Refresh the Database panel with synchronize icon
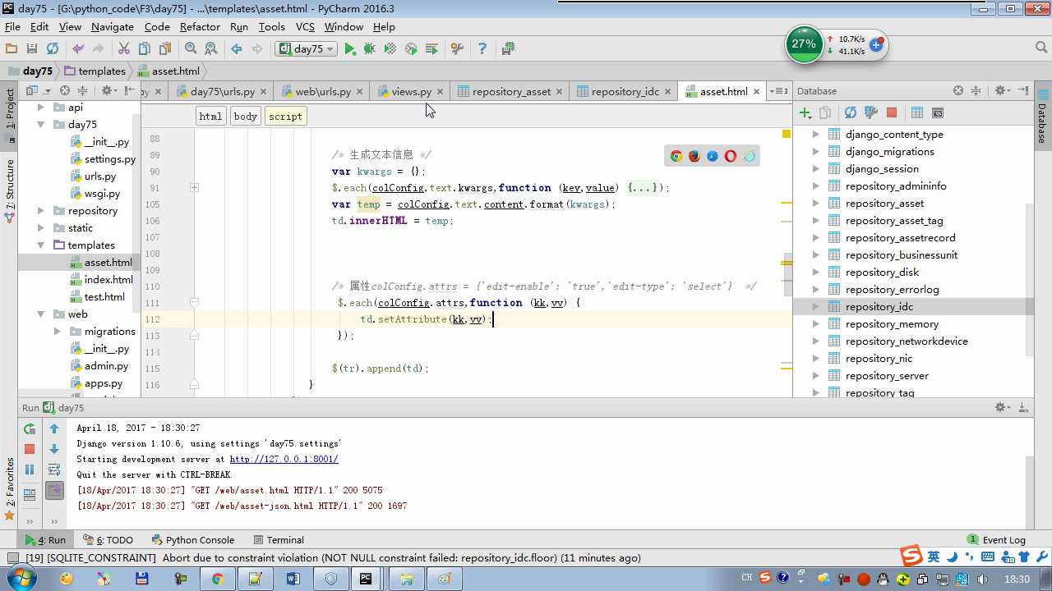The width and height of the screenshot is (1052, 591). coord(851,112)
